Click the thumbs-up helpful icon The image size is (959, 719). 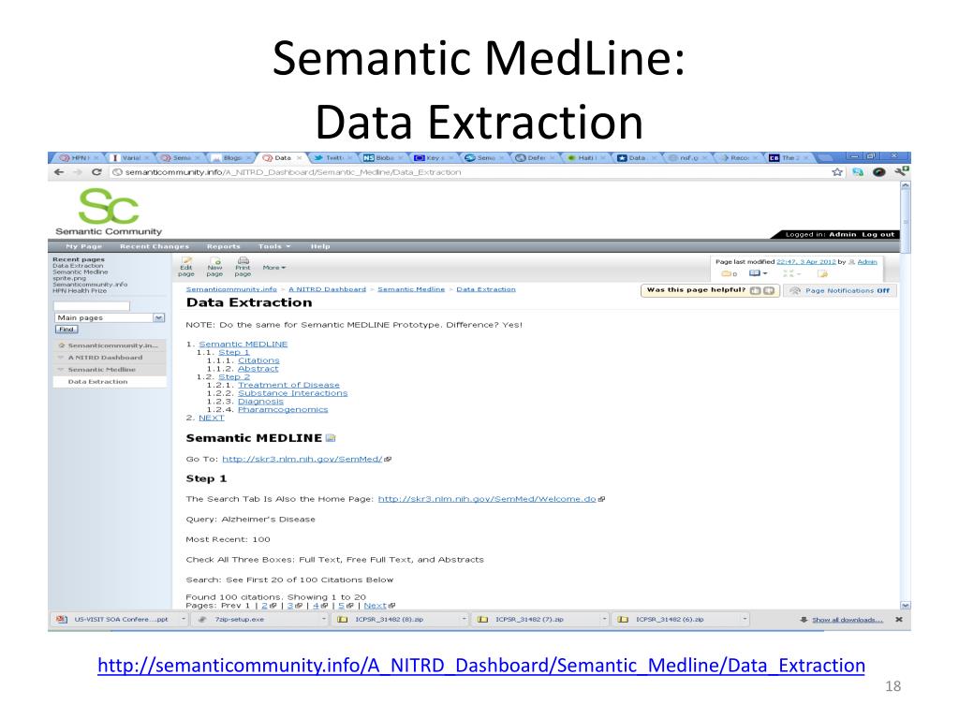click(756, 291)
